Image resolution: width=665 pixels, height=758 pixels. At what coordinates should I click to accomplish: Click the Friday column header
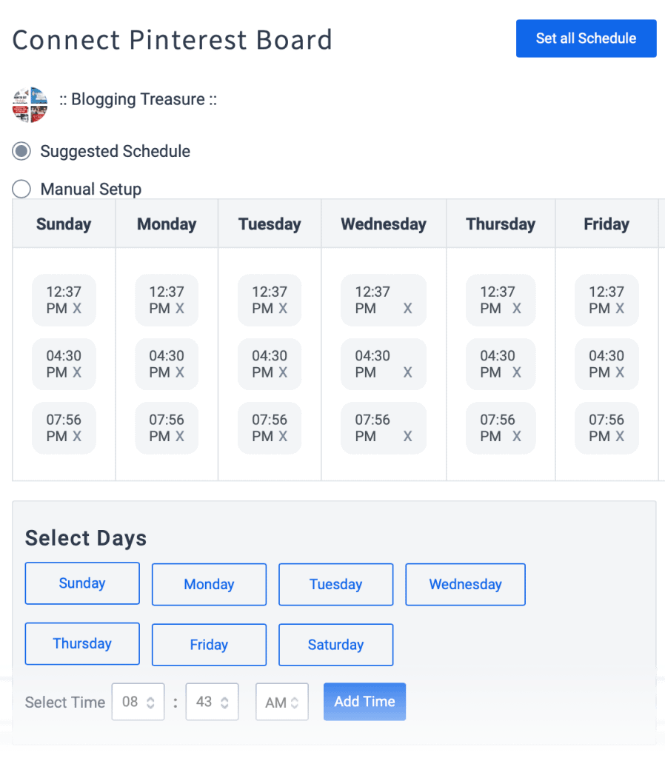pos(606,224)
